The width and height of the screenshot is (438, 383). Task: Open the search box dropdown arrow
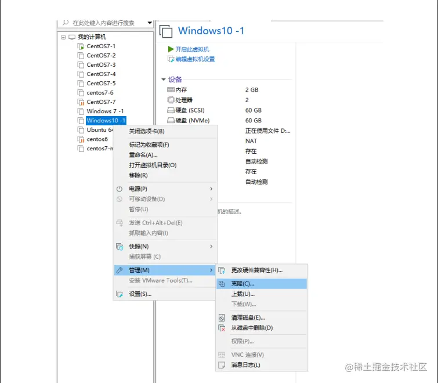[x=150, y=23]
